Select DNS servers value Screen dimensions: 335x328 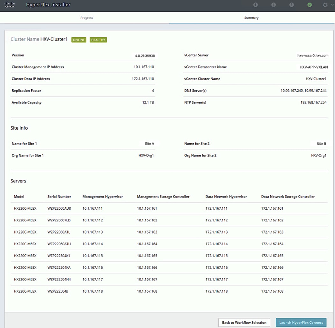[x=303, y=91]
